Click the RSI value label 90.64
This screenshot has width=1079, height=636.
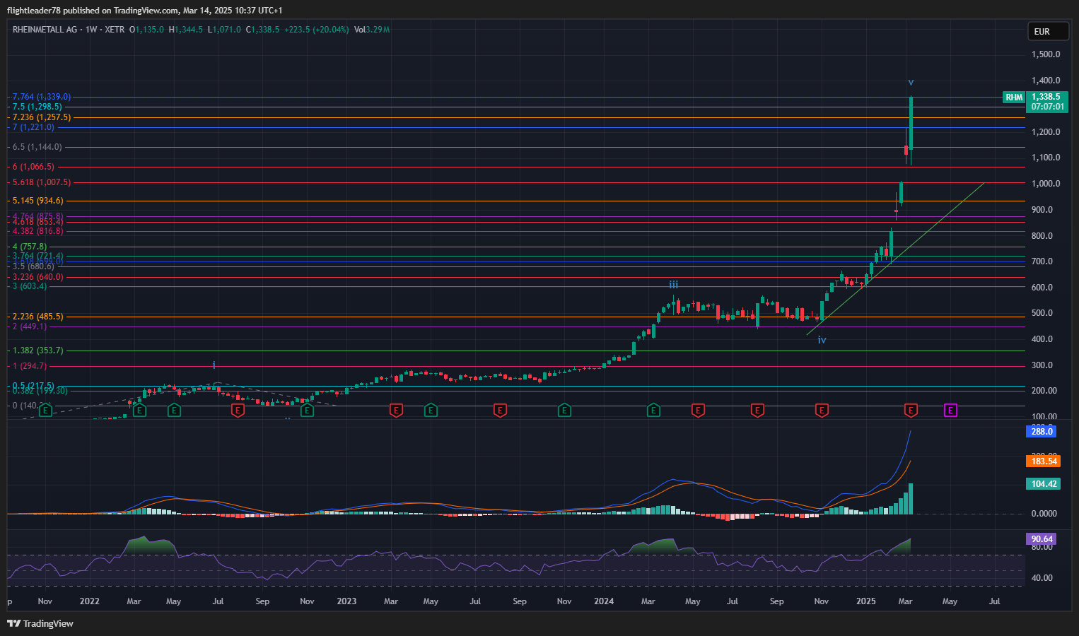[x=1041, y=538]
